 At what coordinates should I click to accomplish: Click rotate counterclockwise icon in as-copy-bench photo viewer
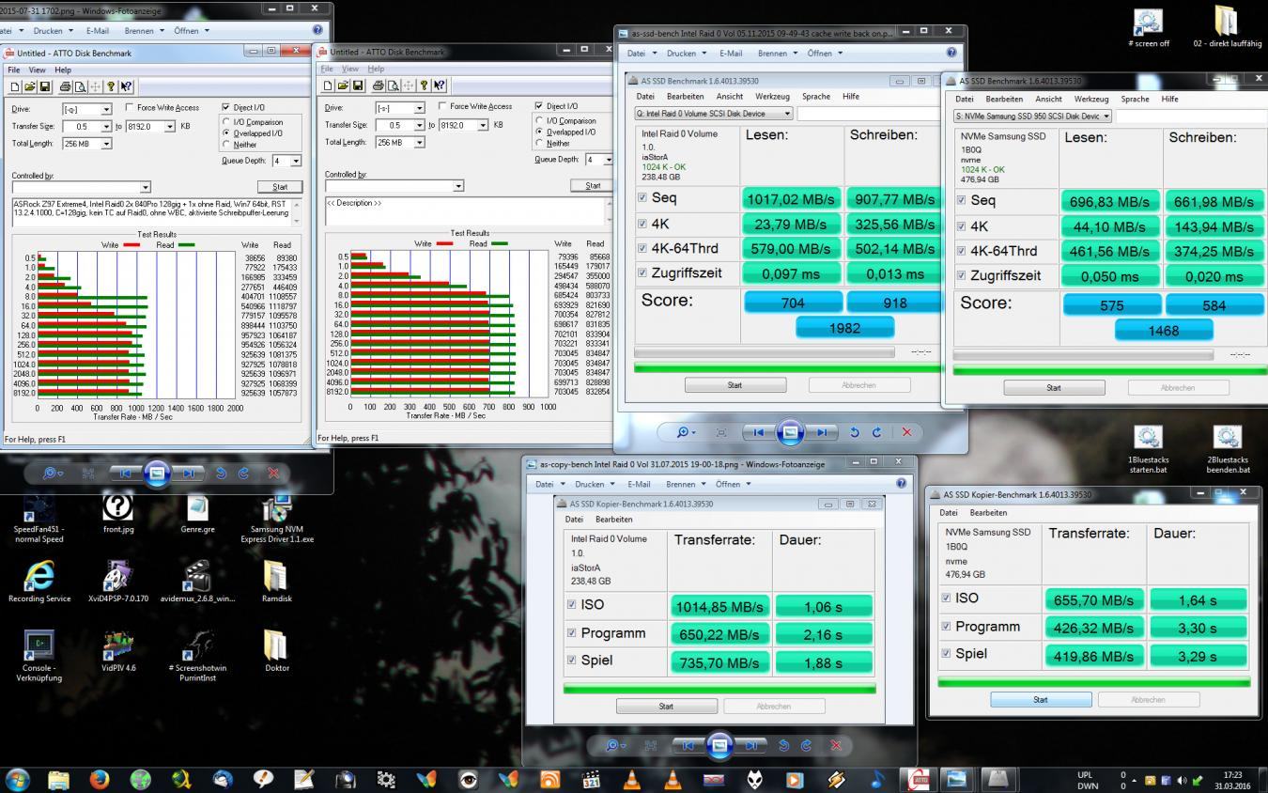point(783,745)
